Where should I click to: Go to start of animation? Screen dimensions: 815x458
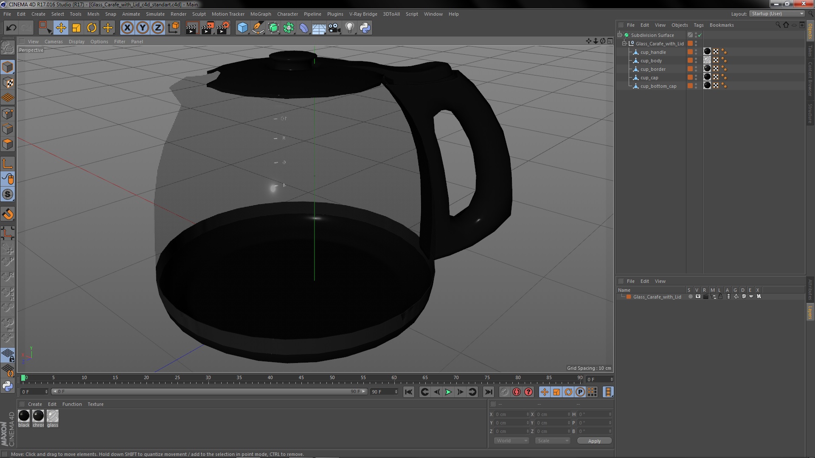click(x=408, y=392)
